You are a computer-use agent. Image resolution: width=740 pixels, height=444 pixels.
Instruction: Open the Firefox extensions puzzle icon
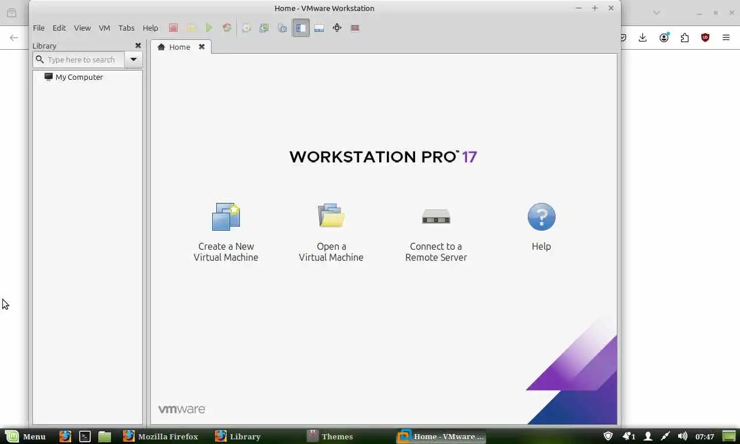[684, 38]
